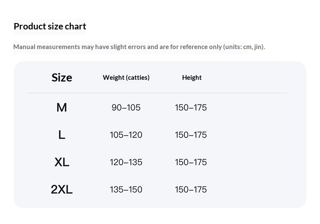
Task: Select the XL size label
Action: click(62, 162)
